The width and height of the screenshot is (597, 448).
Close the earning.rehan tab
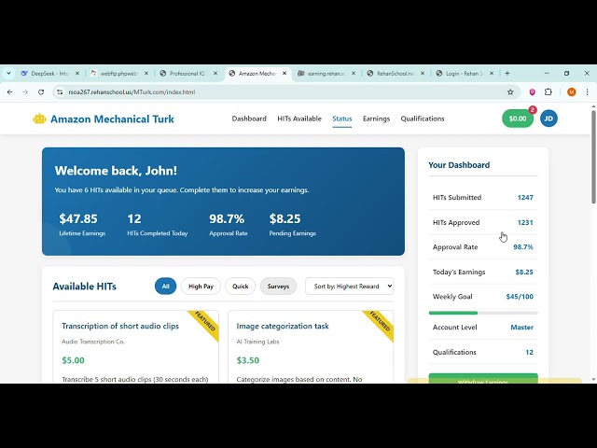click(x=354, y=73)
